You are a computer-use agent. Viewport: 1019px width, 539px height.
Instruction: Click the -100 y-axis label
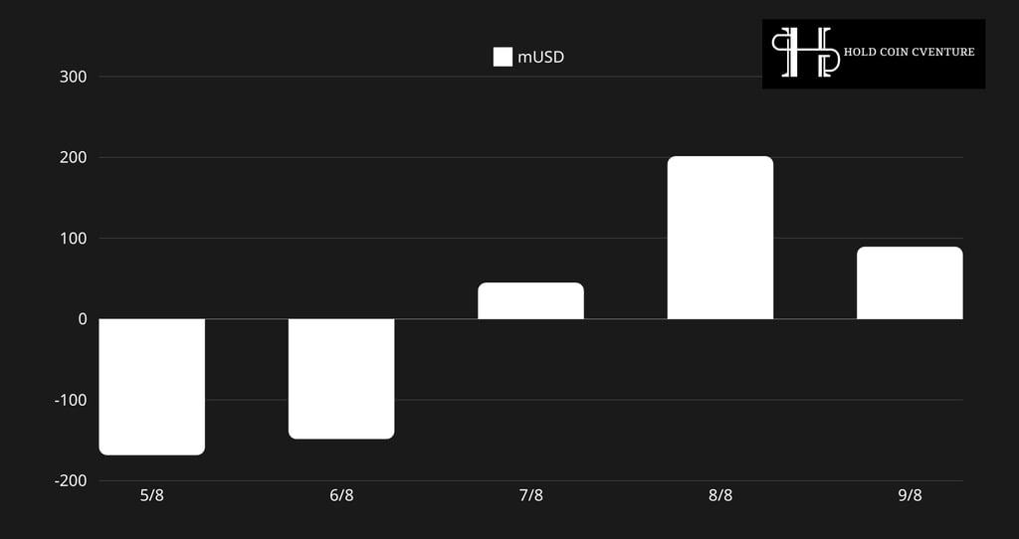pyautogui.click(x=71, y=400)
